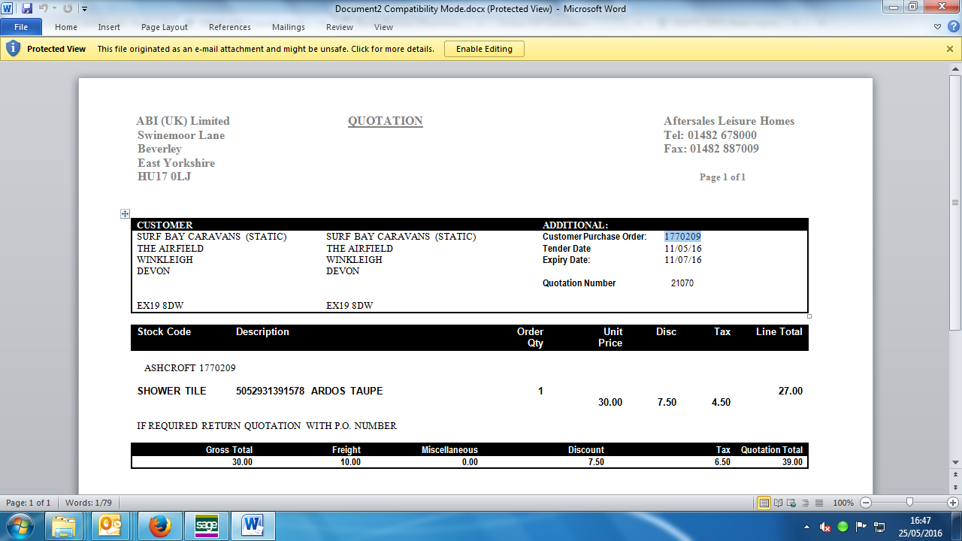Click the Line Total value 27.00
Screen dimensions: 962x541
click(791, 391)
